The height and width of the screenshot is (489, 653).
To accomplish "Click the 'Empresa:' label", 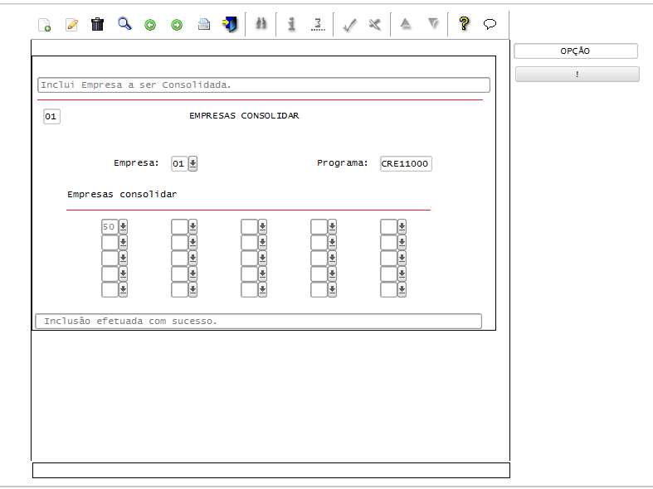I will pyautogui.click(x=136, y=162).
